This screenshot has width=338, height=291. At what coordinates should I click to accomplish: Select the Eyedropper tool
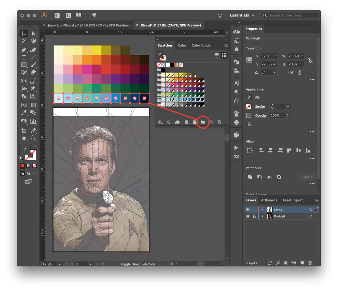24,112
